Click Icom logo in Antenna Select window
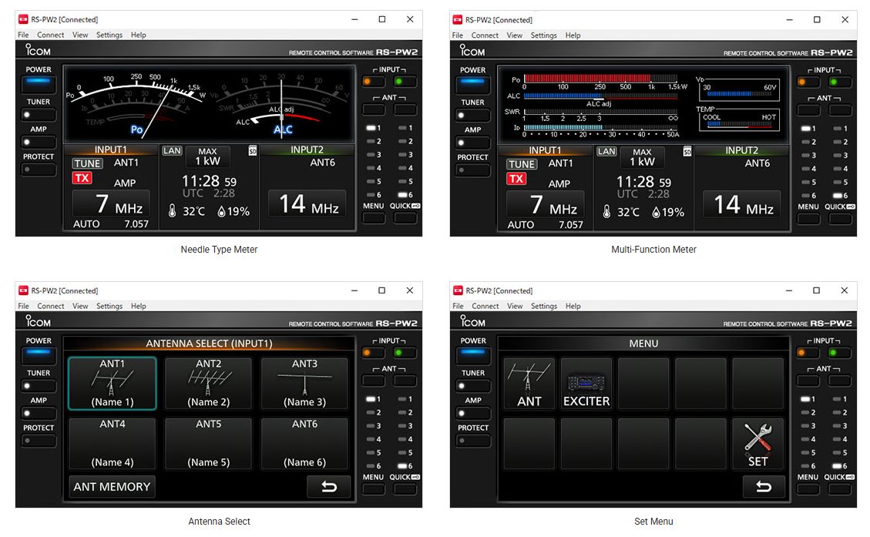The image size is (870, 537). click(x=38, y=321)
